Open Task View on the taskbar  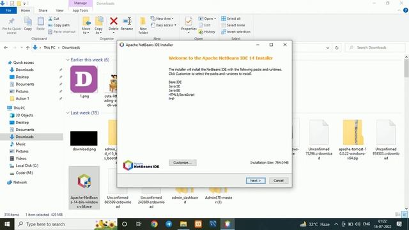139,224
